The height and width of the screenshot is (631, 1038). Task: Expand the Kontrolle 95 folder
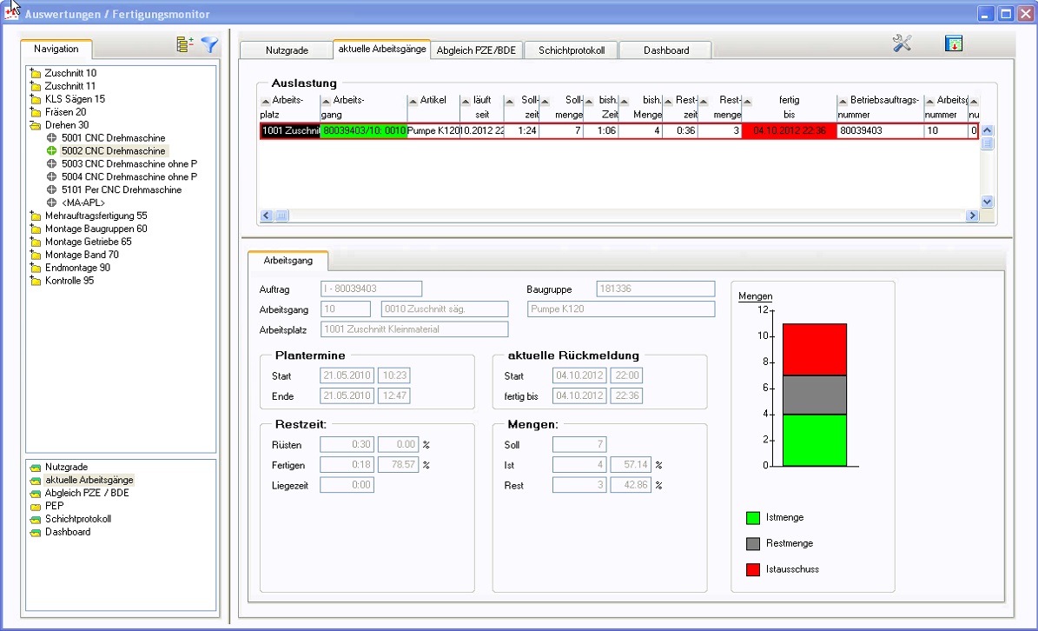[36, 281]
